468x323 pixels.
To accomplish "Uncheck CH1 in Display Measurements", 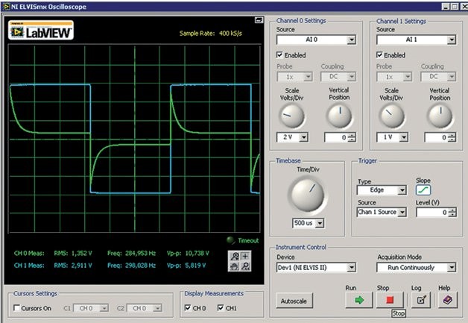I will [221, 308].
